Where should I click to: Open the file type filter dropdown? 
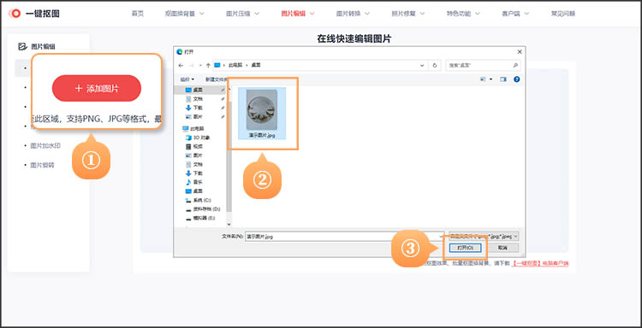484,237
